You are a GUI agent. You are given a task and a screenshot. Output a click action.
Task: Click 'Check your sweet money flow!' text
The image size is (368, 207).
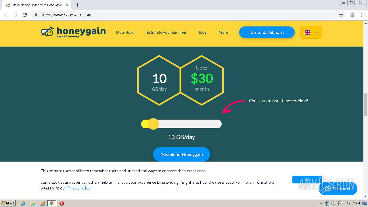pos(279,101)
